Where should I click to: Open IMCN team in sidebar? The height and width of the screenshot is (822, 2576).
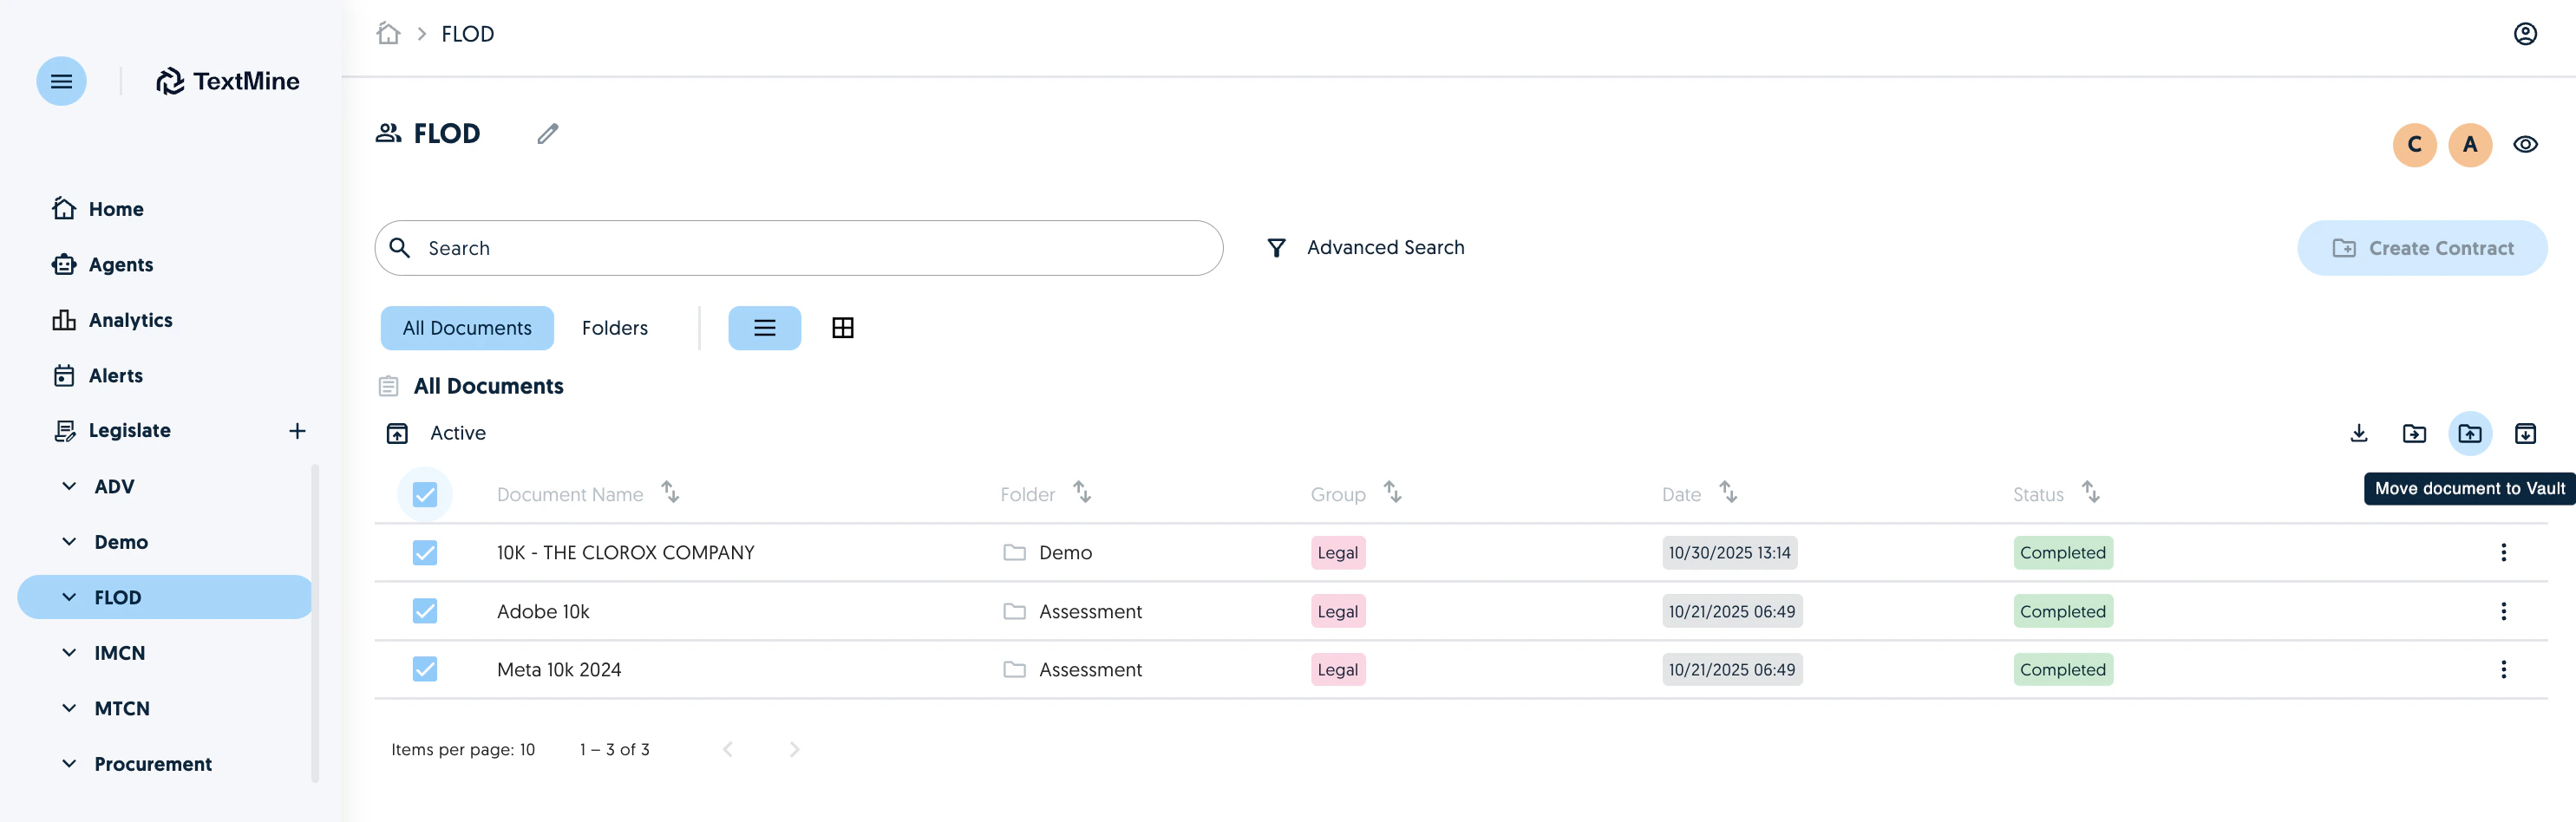click(120, 653)
